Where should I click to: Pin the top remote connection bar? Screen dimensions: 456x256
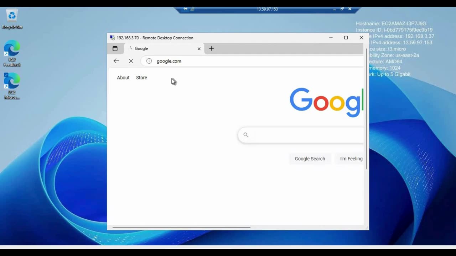pyautogui.click(x=186, y=9)
